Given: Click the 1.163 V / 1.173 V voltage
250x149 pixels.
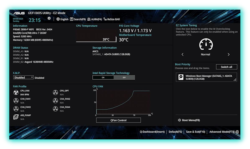Looking at the screenshot, I should [x=135, y=31].
